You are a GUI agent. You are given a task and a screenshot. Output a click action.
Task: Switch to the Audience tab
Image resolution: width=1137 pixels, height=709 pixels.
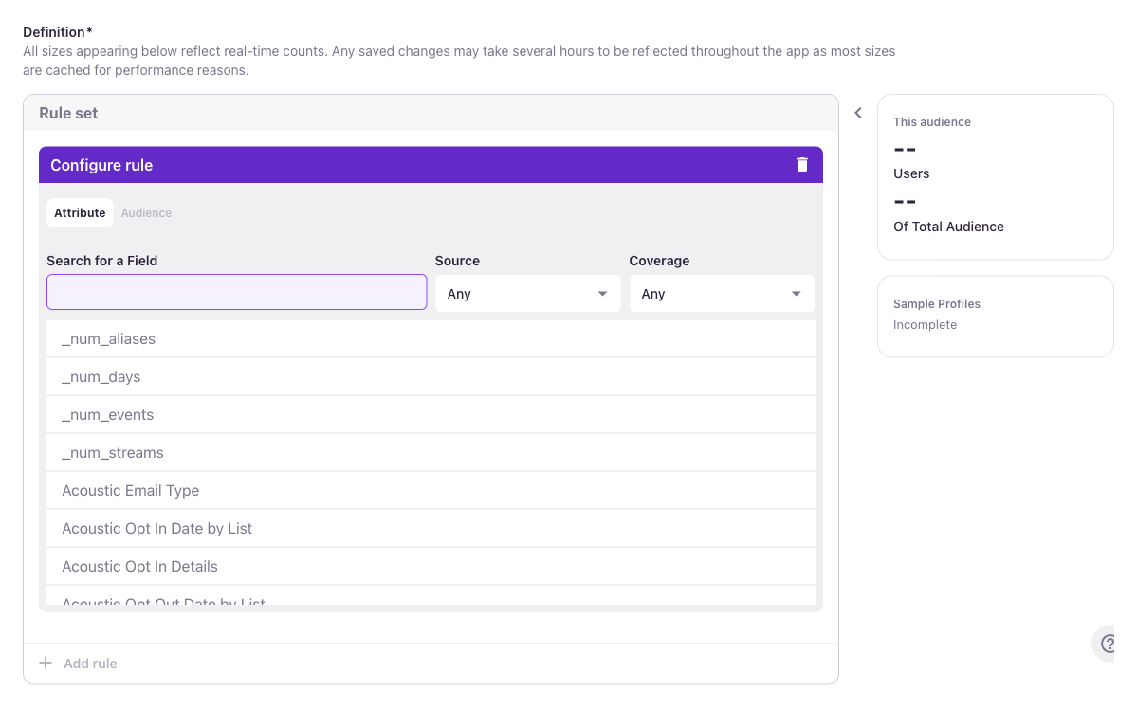pyautogui.click(x=146, y=212)
